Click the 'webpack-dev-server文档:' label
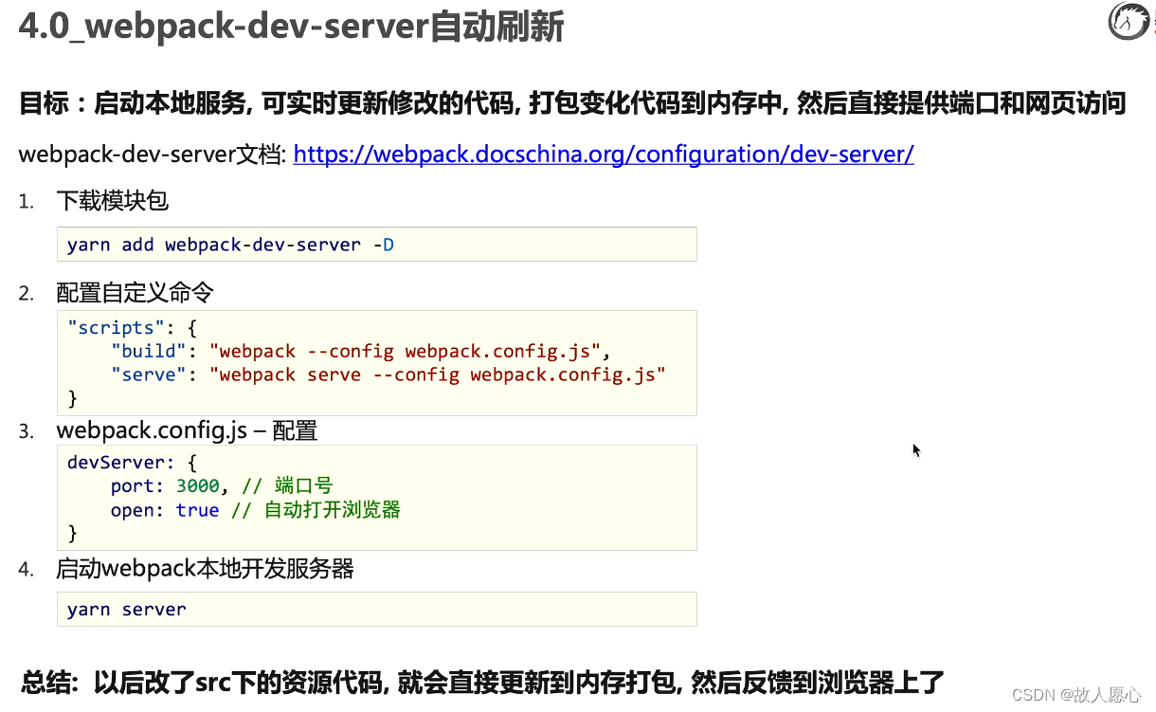Image resolution: width=1156 pixels, height=712 pixels. 153,155
